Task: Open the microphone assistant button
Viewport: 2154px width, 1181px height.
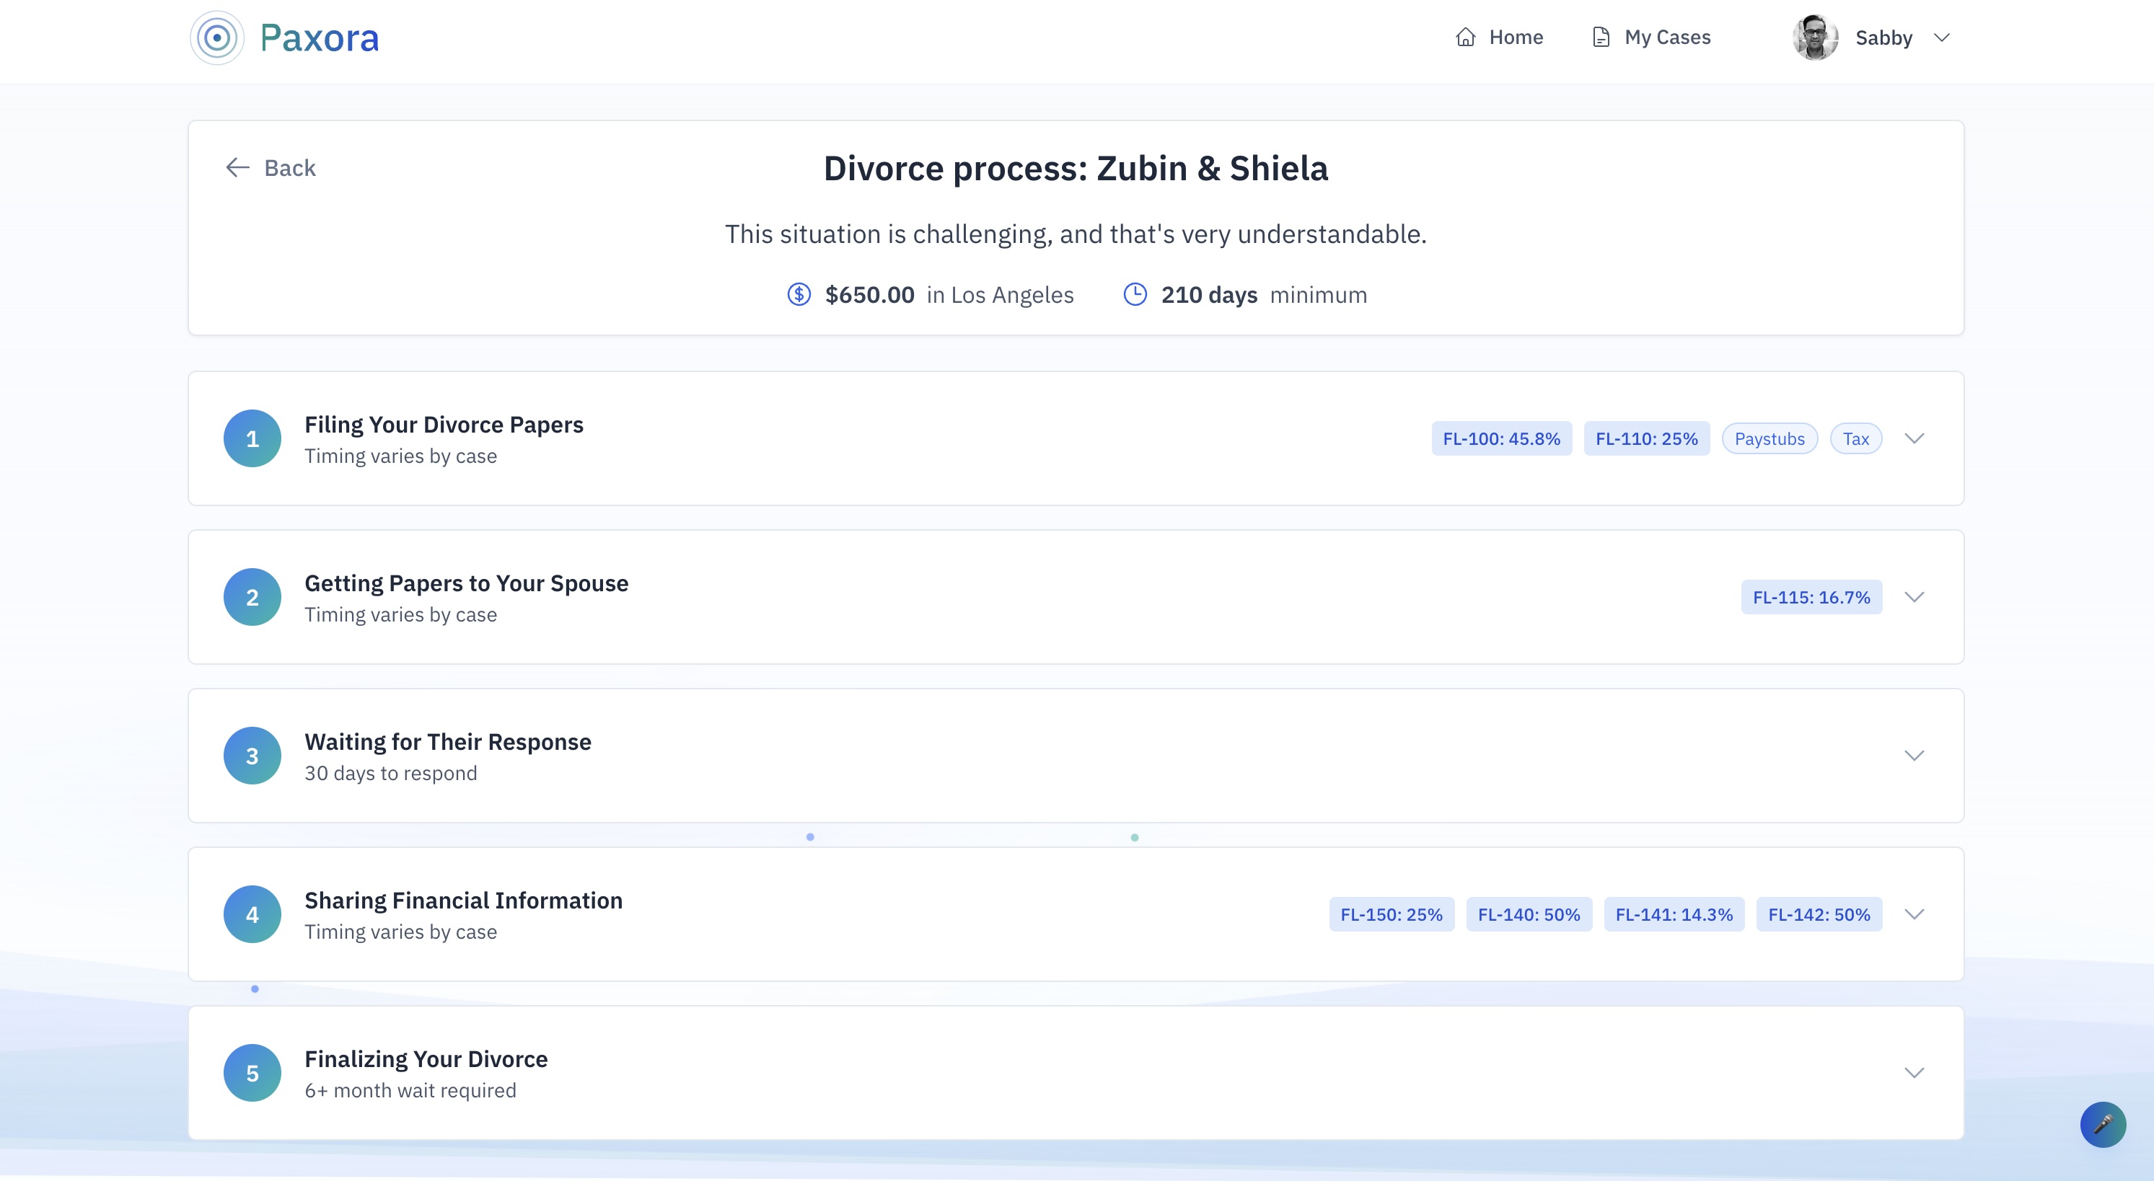Action: coord(2102,1124)
